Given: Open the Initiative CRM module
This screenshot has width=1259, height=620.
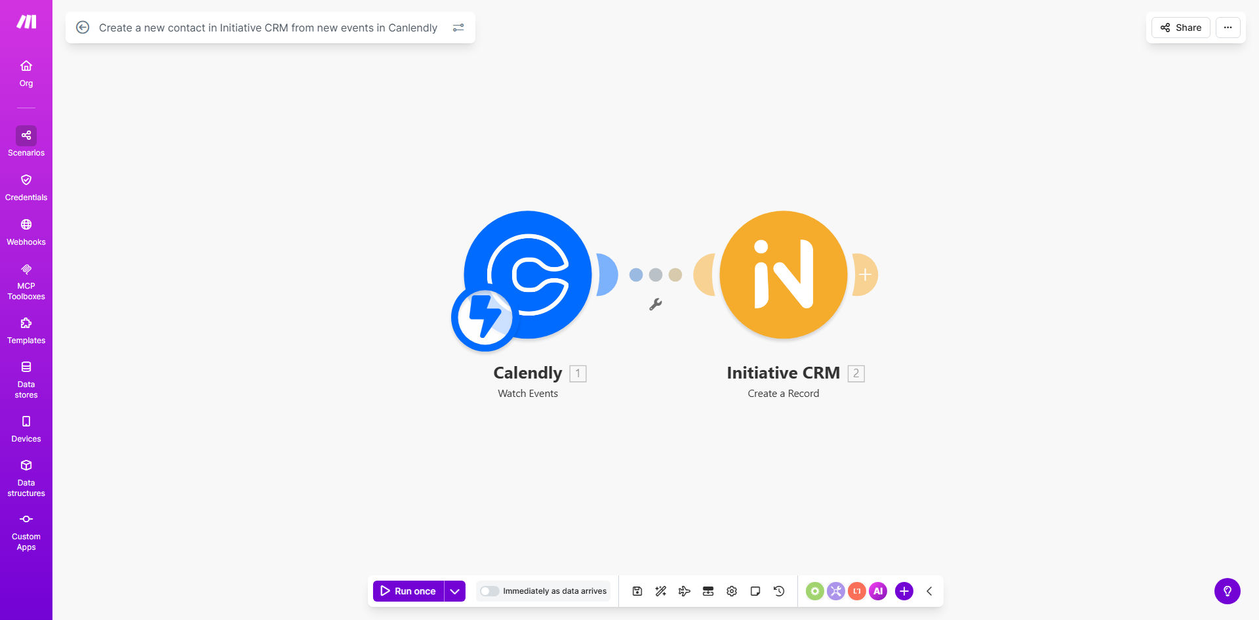Looking at the screenshot, I should click(784, 274).
